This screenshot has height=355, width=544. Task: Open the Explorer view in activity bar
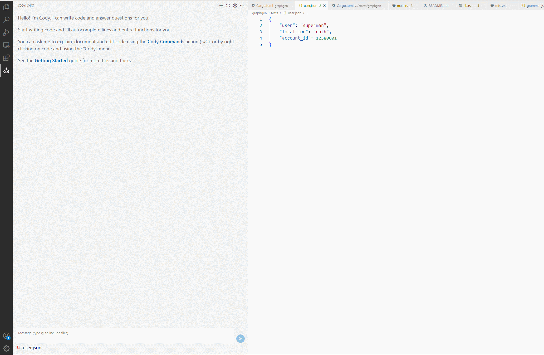pos(6,7)
